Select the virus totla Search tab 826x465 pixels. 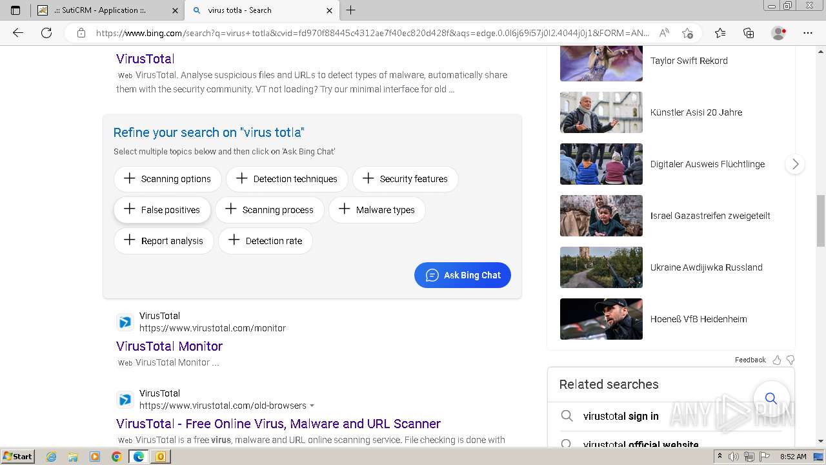point(261,10)
